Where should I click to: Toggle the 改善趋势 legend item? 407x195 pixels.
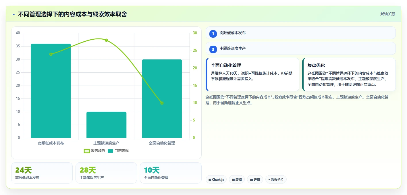(x=94, y=151)
